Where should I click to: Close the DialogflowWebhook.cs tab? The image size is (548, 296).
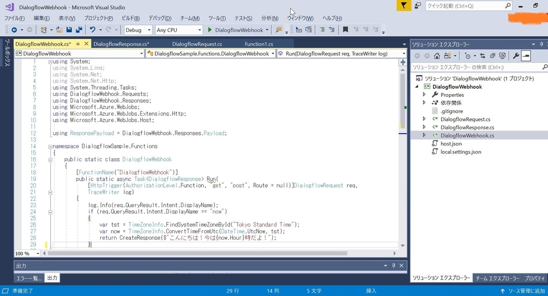(x=86, y=44)
